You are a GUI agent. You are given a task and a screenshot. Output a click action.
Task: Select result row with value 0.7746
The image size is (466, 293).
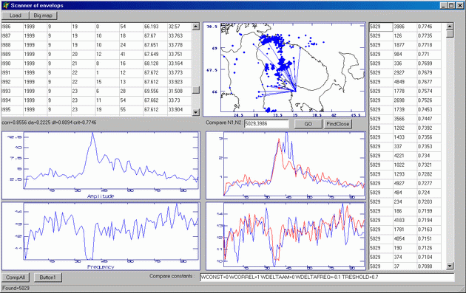tap(405, 27)
